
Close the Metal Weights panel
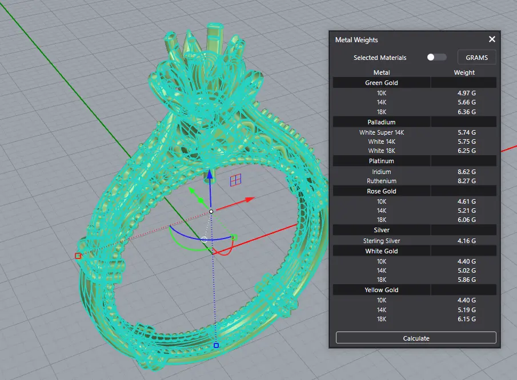492,39
